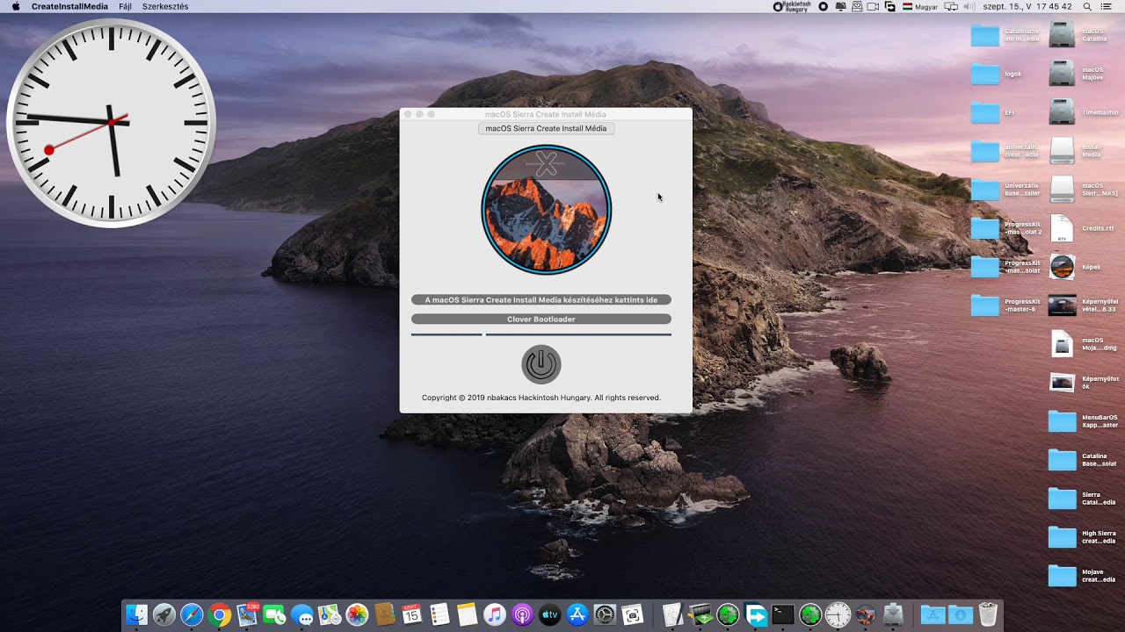Open Terminal from the Dock

pyautogui.click(x=783, y=615)
